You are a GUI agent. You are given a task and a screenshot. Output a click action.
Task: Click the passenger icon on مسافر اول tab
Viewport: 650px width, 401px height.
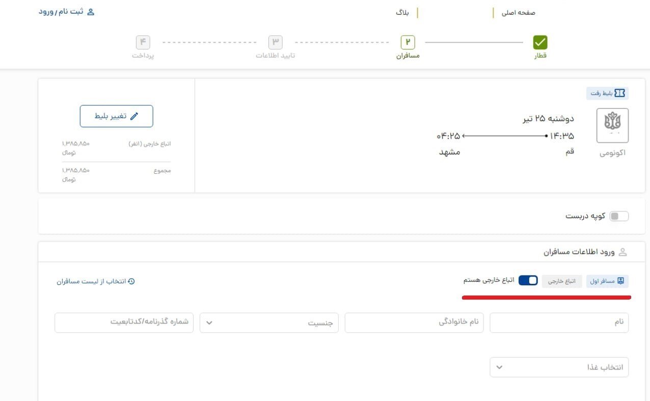(x=620, y=281)
